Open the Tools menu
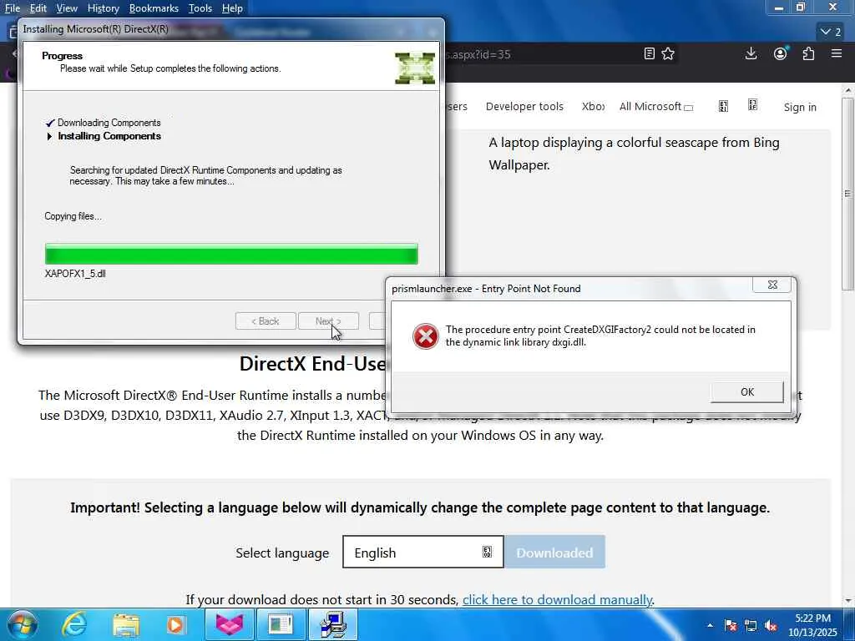The width and height of the screenshot is (855, 641). tap(200, 8)
